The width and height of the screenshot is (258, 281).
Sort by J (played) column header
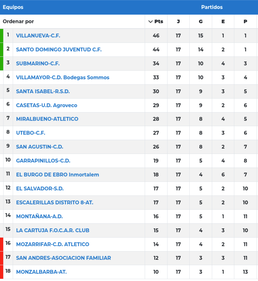pyautogui.click(x=178, y=22)
